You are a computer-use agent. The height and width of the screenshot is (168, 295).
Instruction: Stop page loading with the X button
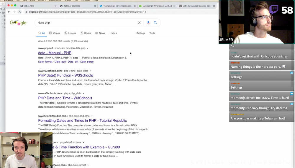(x=19, y=12)
